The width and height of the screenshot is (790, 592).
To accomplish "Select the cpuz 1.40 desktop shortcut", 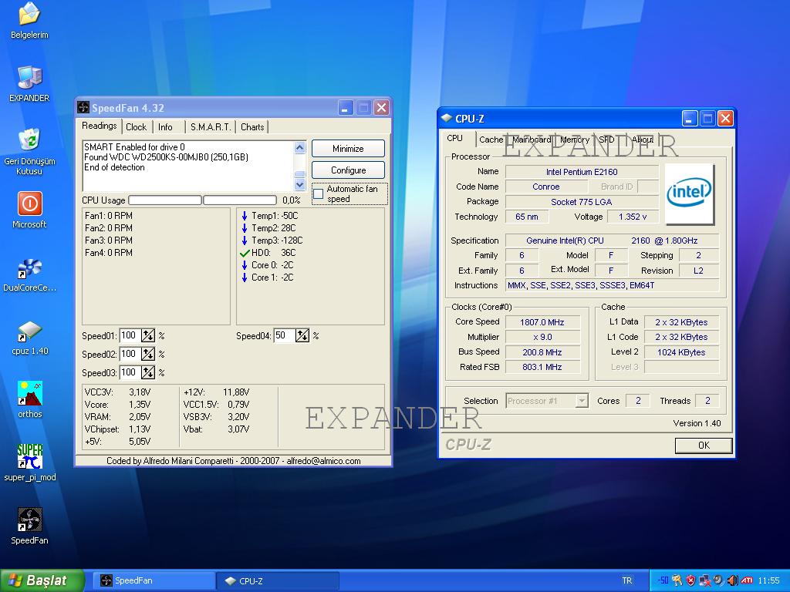I will (30, 331).
